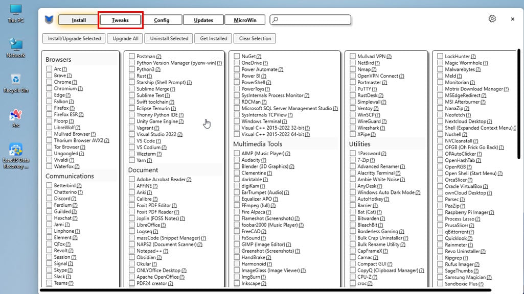Click the search magnifier icon
Screen dimensions: 524x294
(x=275, y=20)
